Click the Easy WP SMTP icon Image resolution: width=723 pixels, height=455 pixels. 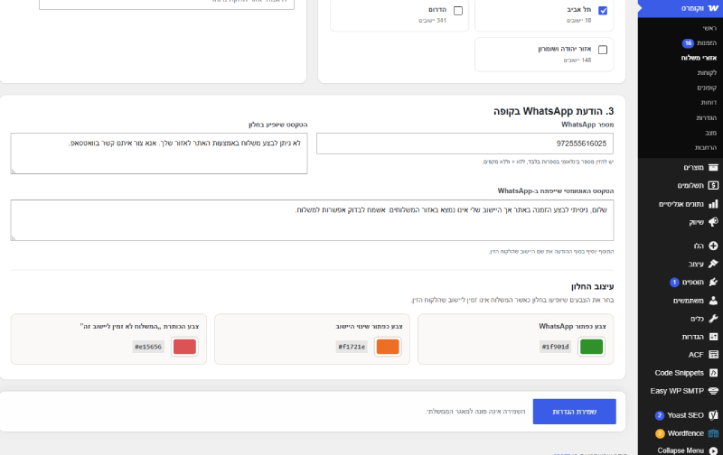click(713, 391)
